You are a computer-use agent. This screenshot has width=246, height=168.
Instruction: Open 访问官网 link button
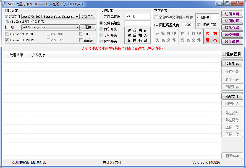click(232, 14)
